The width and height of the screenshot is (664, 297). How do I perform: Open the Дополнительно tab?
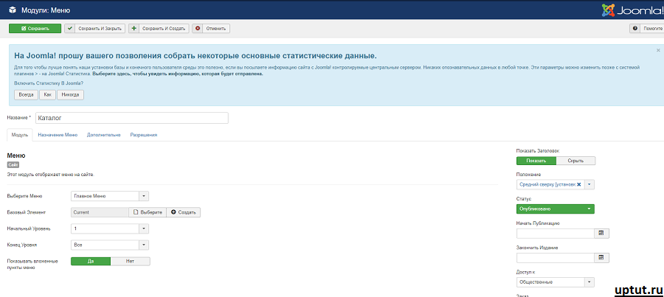click(x=104, y=135)
